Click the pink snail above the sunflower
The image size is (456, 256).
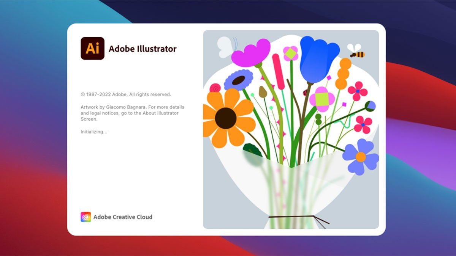click(215, 88)
